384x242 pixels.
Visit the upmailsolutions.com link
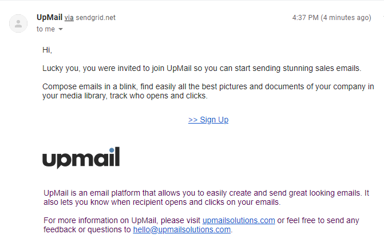[x=239, y=220]
